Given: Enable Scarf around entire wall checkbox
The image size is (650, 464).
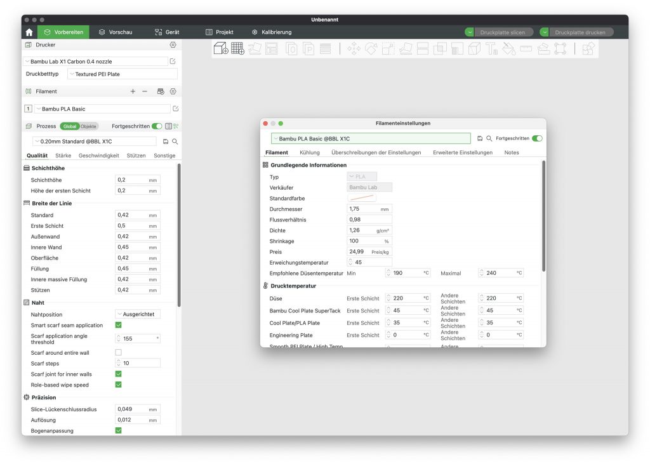Looking at the screenshot, I should coord(118,352).
